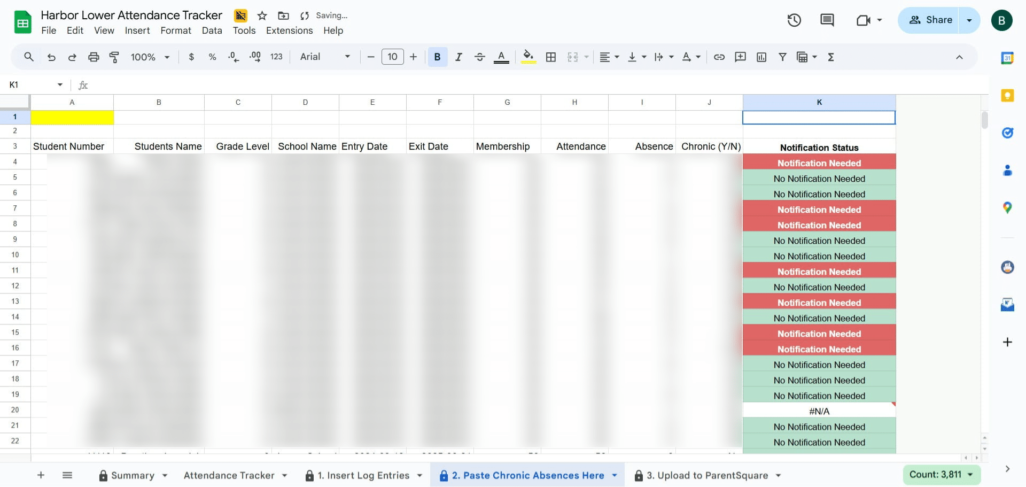Viewport: 1026px width, 487px height.
Task: Open the comments panel
Action: coord(827,20)
